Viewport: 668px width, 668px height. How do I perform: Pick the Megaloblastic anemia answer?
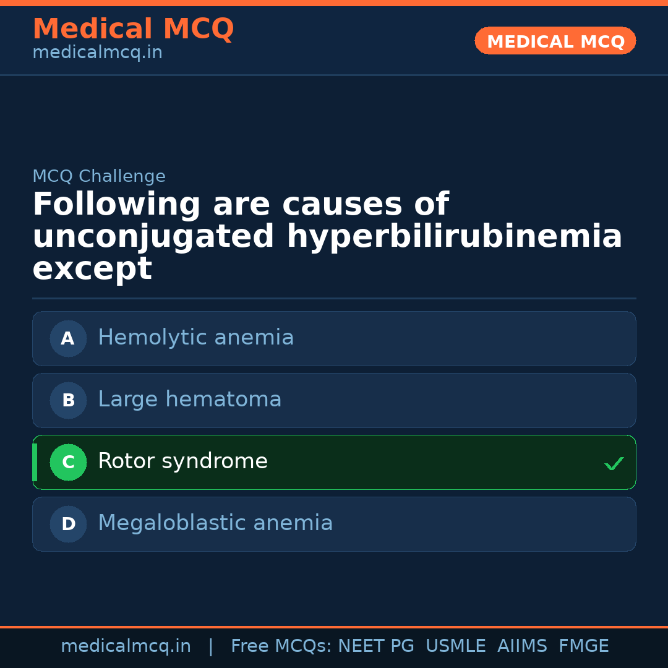[x=215, y=523]
